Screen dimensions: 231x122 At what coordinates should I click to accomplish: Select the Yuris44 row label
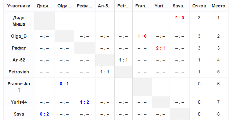coord(19,102)
